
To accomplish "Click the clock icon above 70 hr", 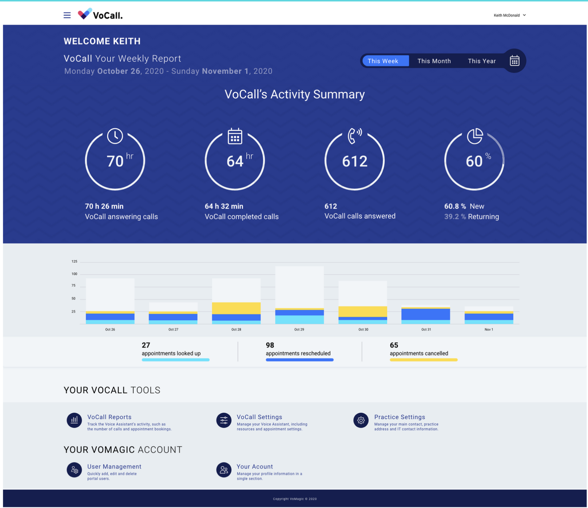I will pos(115,136).
